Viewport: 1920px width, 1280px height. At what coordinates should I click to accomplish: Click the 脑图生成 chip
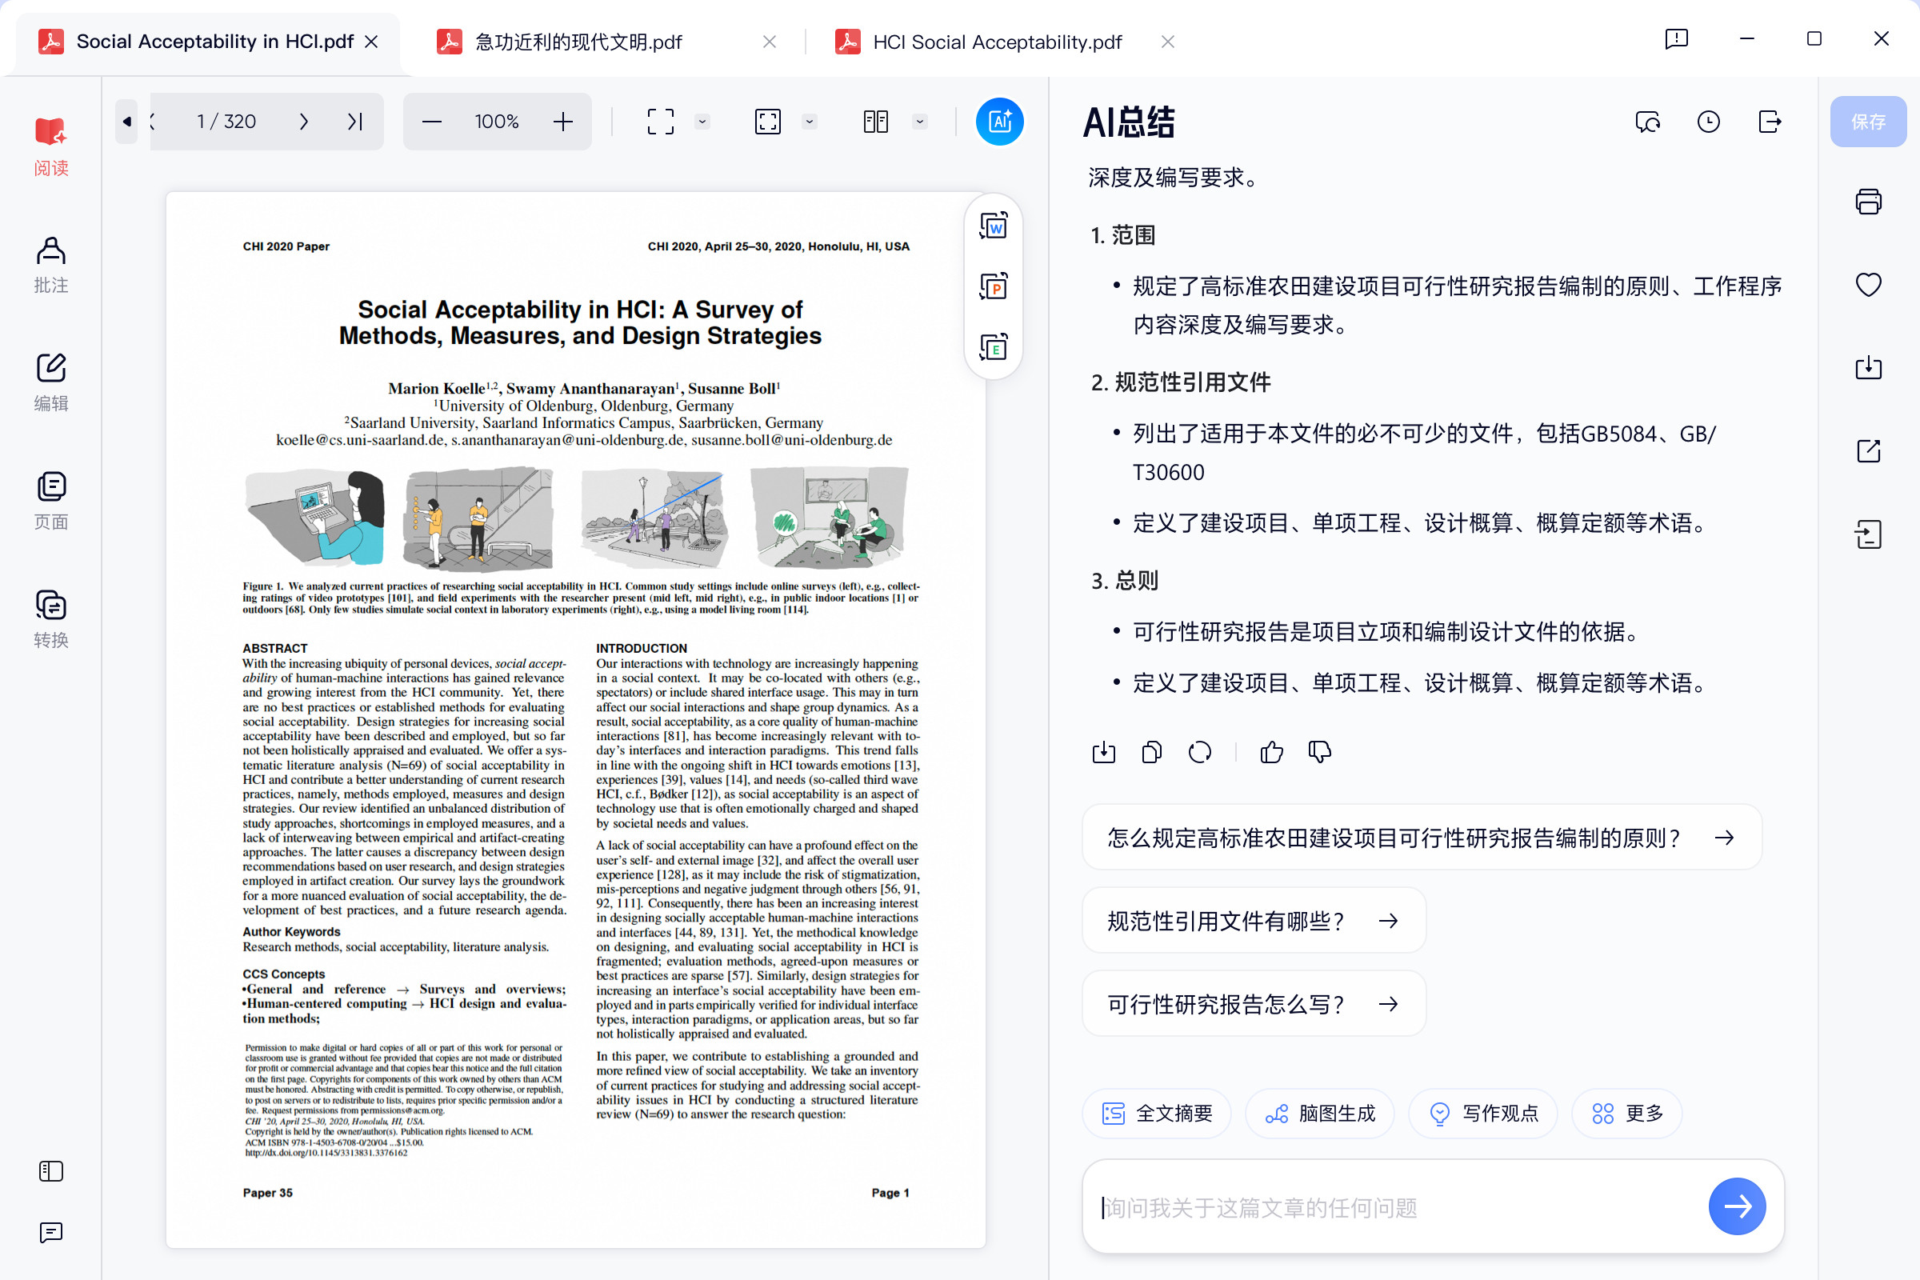(x=1320, y=1114)
